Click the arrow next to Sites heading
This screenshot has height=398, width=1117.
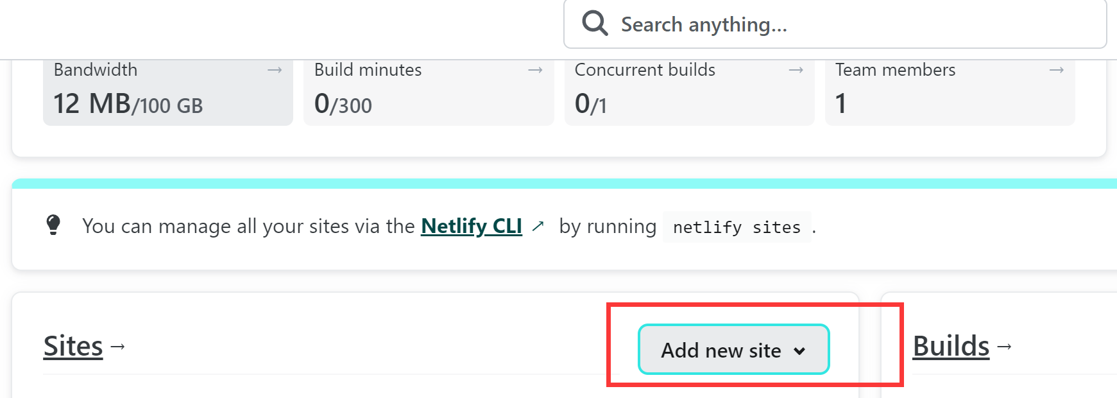pos(117,347)
